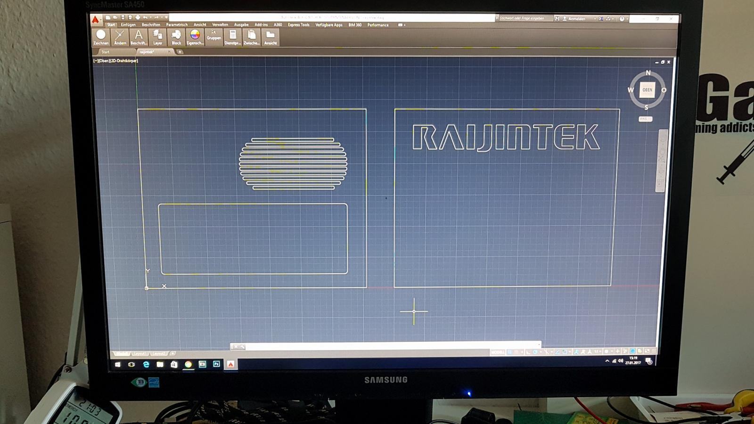Click the Autodesk Exchange Apps icon

601,19
